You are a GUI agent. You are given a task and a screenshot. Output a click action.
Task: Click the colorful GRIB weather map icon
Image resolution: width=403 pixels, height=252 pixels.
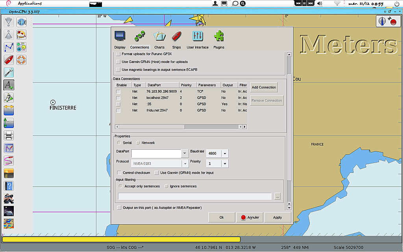[x=9, y=224]
